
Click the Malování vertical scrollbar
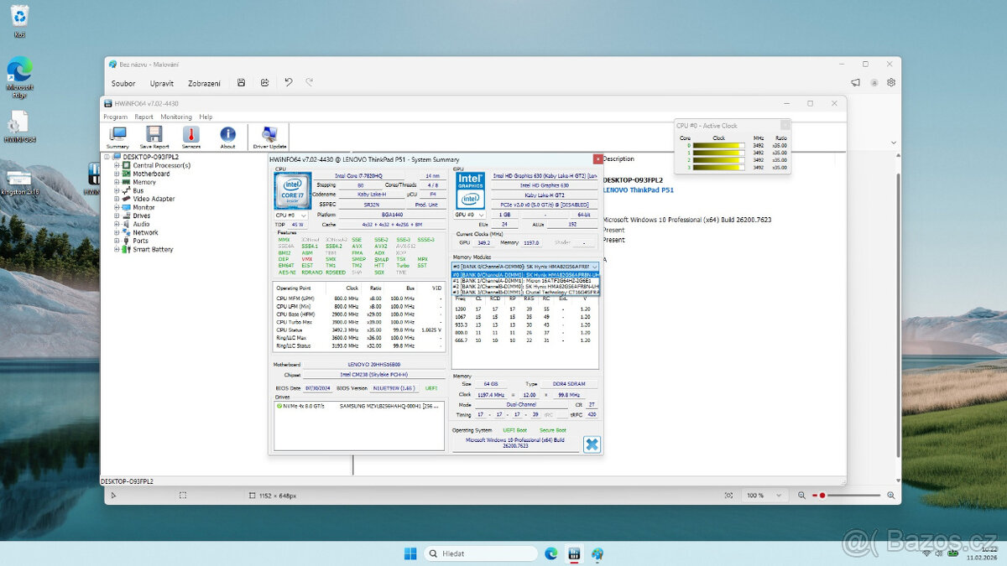(897, 314)
